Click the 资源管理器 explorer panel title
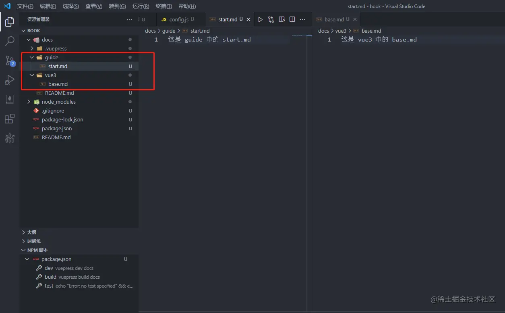This screenshot has width=505, height=313. coord(39,19)
